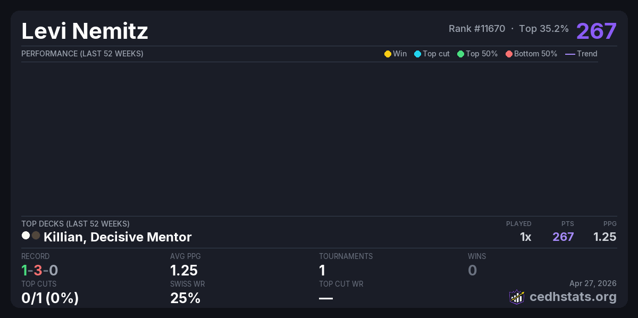This screenshot has height=318, width=638.
Task: Toggle the purple Trend line legend
Action: [570, 54]
